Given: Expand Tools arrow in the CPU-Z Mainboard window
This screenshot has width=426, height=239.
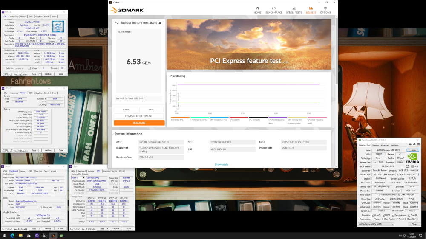Looking at the screenshot, I should pyautogui.click(x=40, y=228).
